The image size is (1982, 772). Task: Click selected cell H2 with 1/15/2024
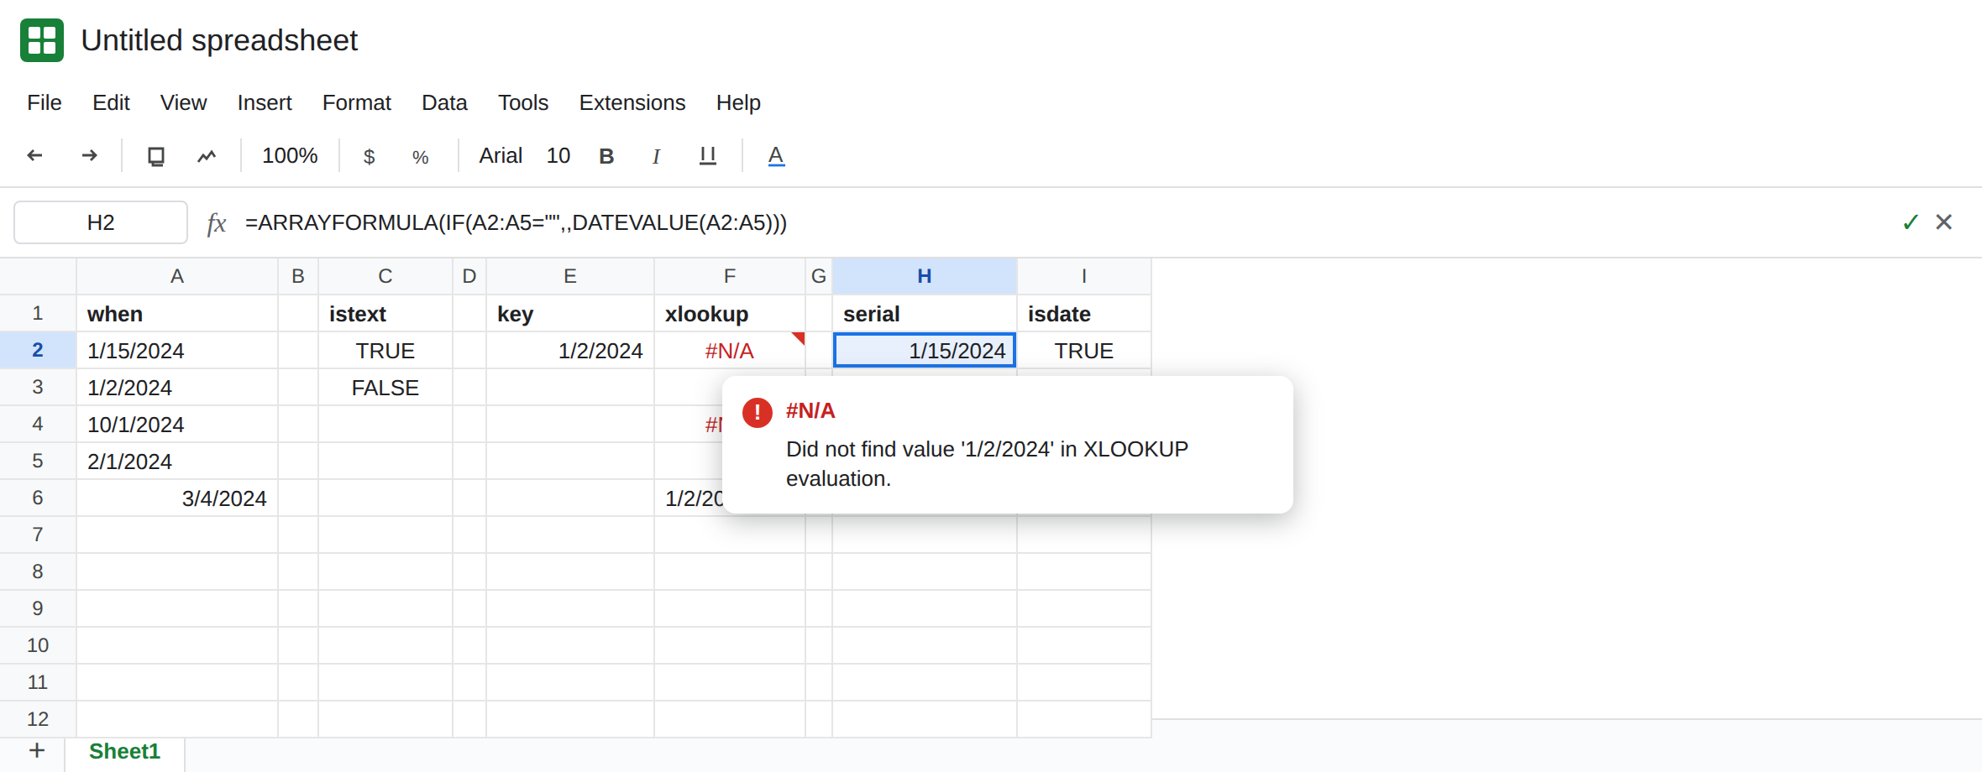[925, 350]
